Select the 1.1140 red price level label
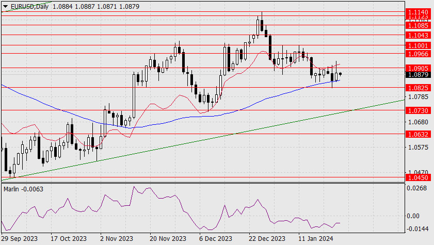 (x=418, y=12)
